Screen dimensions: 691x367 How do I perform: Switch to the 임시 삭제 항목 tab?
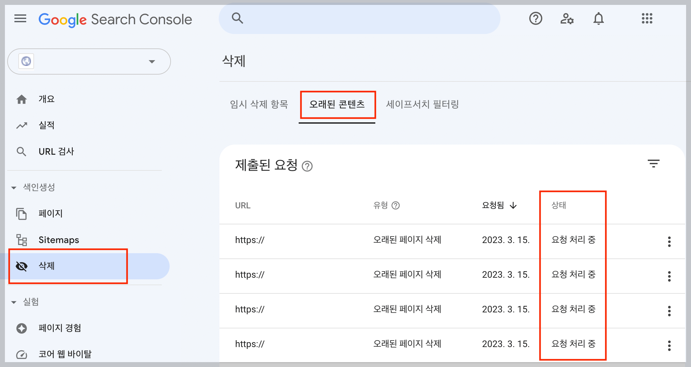pyautogui.click(x=259, y=105)
